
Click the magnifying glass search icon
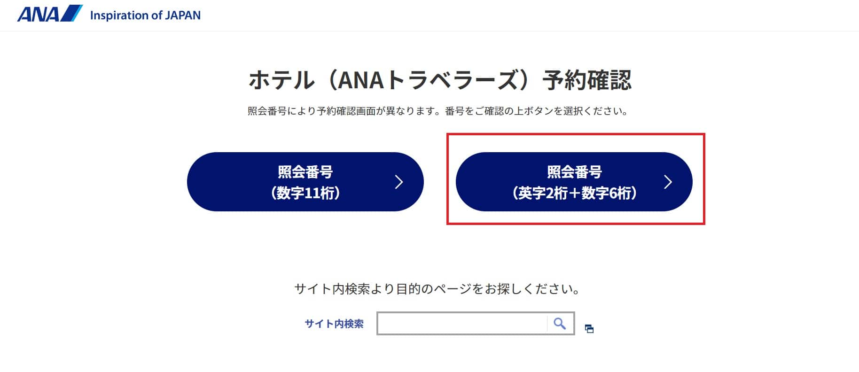559,323
